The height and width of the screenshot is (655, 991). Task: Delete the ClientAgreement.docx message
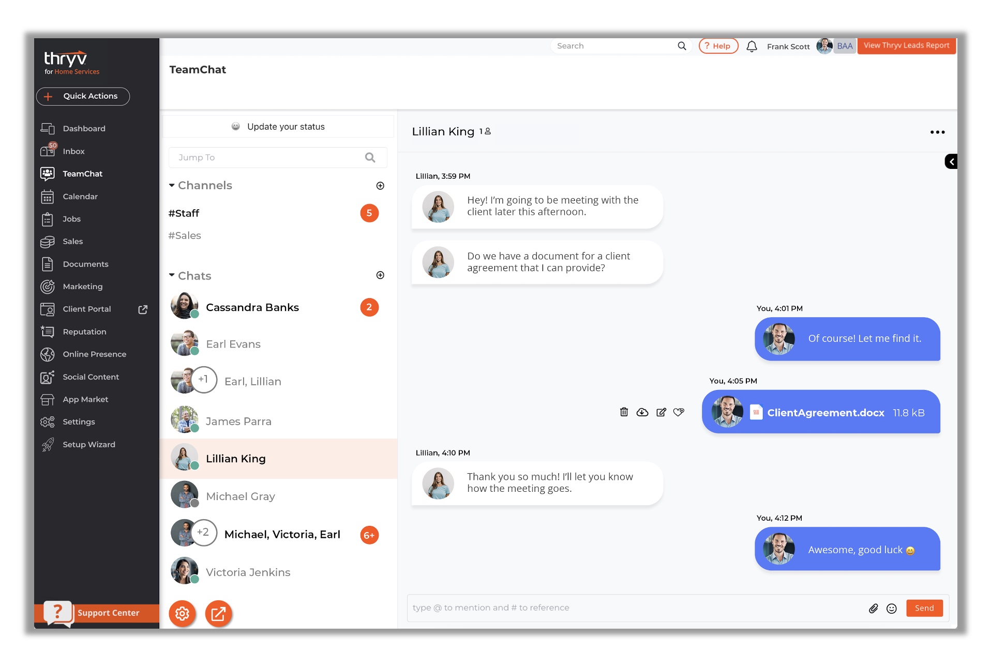(x=624, y=412)
